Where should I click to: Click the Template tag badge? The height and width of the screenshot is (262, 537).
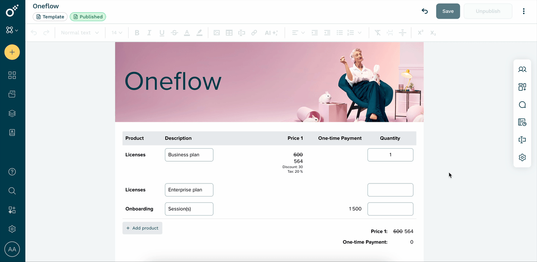tap(50, 17)
